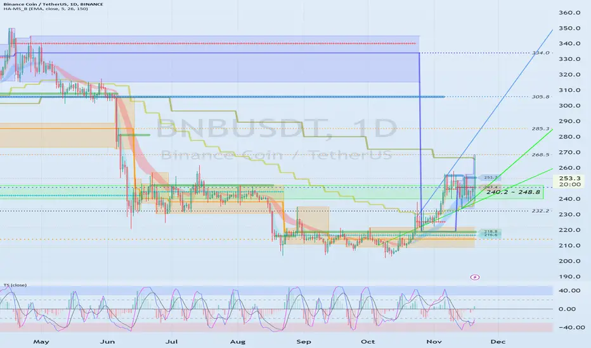Click the 285.3 level label
This screenshot has height=348, width=591.
540,128
